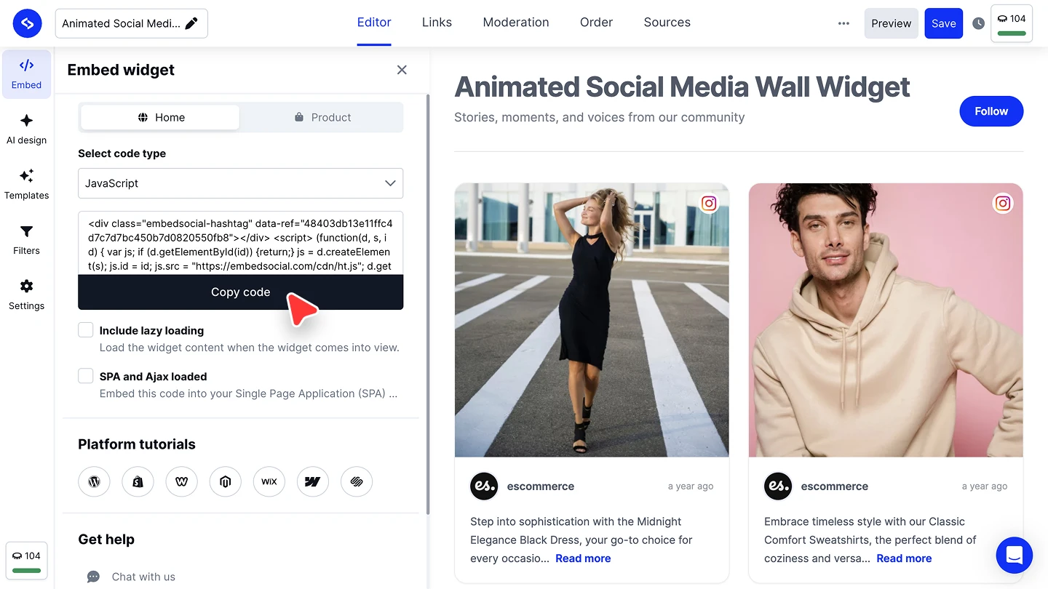This screenshot has width=1048, height=589.
Task: Click escommerce avatar on sweatshirt post
Action: coord(778,486)
